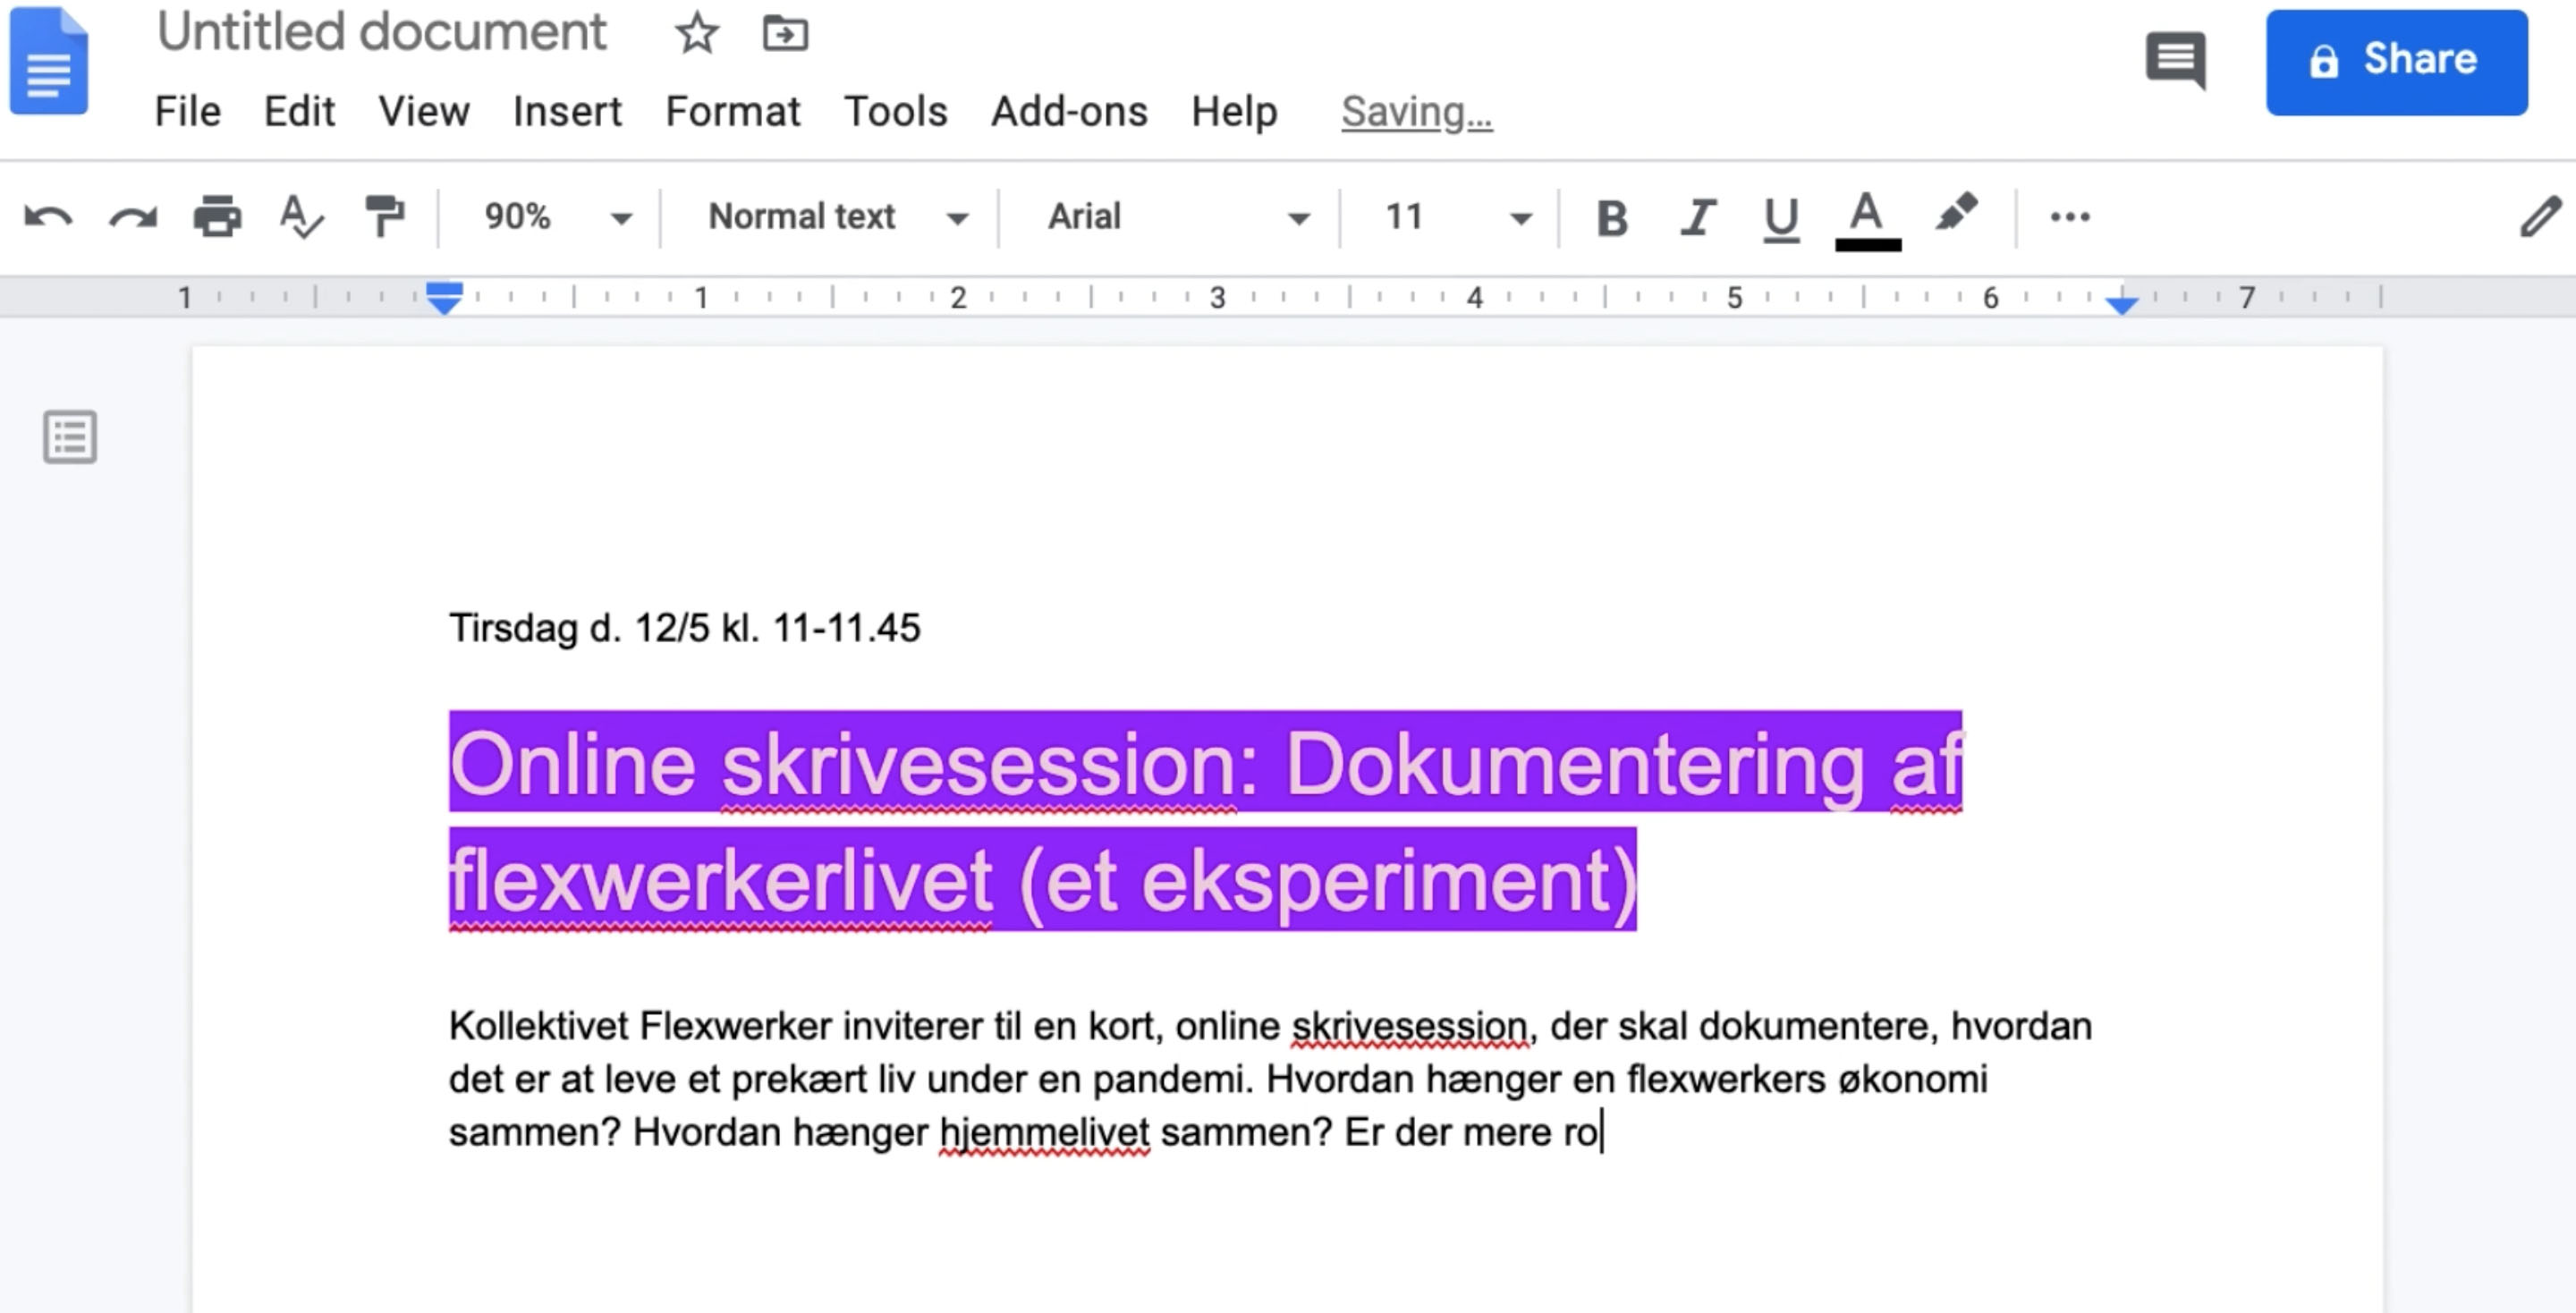Click the word 'pandemi' in body text

point(1166,1080)
